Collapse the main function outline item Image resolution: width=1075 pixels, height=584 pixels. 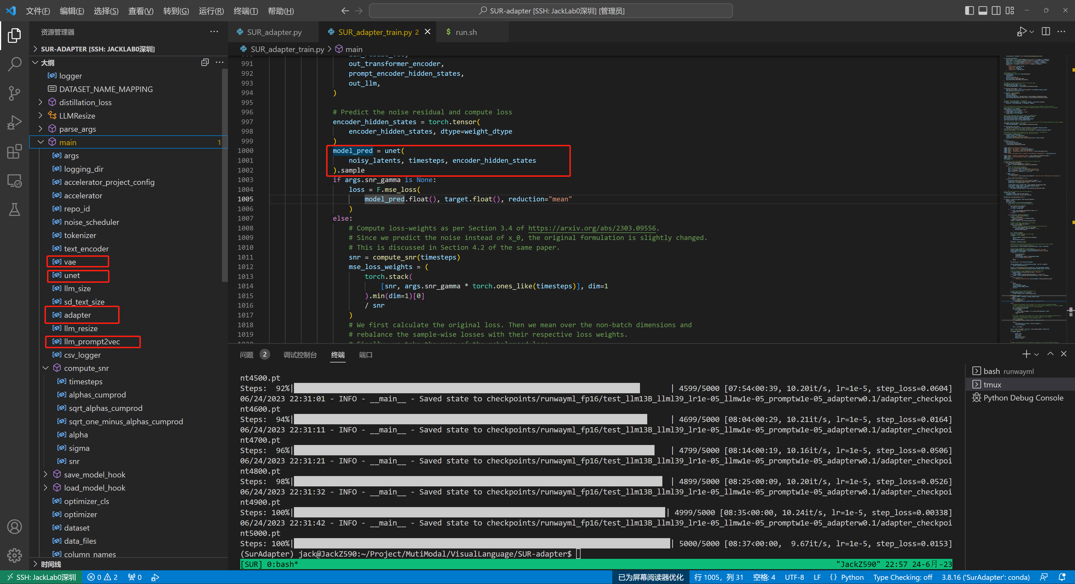41,142
